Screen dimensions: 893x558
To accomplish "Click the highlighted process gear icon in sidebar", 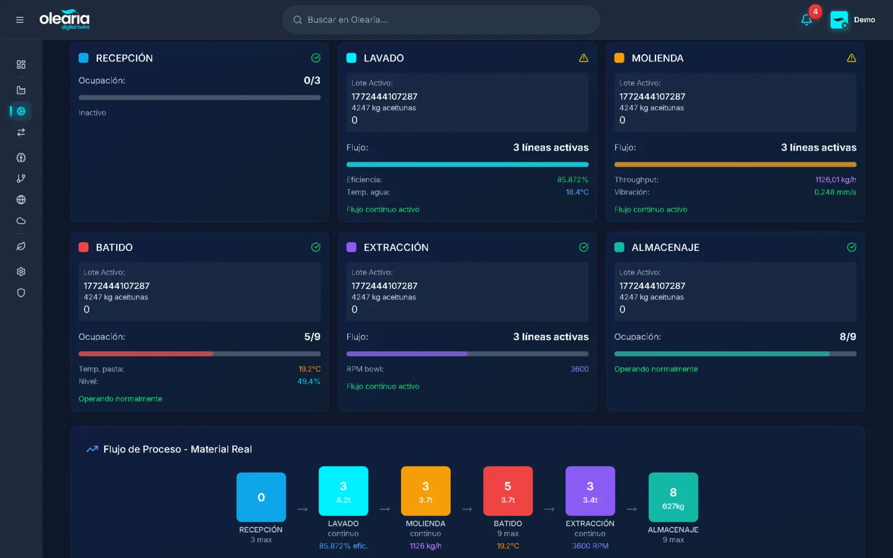I will (20, 111).
